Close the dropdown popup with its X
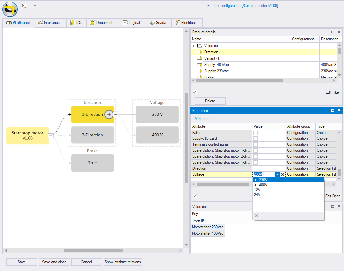Viewport: 344px width, 271px height. pos(257,216)
